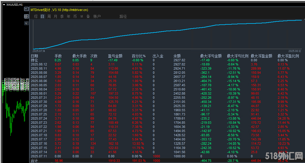
Task: Select the 年 yearly tab
Action: click(x=69, y=17)
